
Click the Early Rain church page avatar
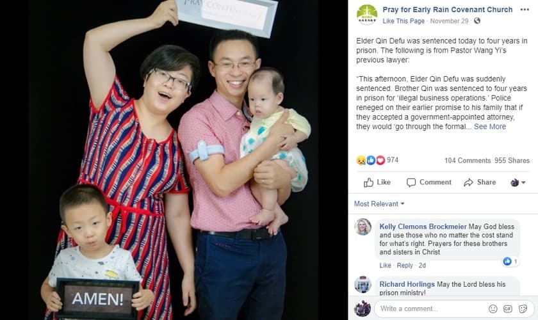click(x=367, y=15)
